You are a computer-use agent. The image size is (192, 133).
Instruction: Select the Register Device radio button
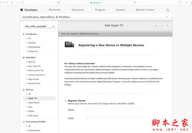coord(65,101)
